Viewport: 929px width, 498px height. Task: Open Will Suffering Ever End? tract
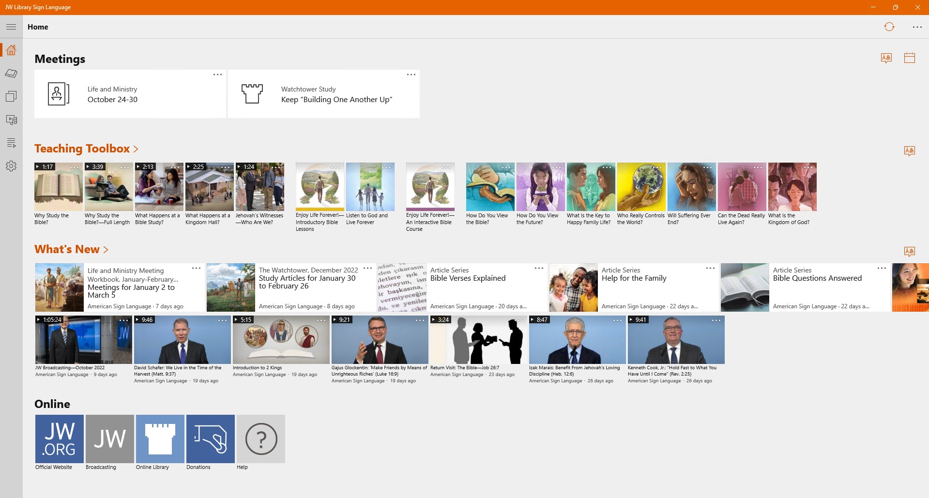point(692,187)
